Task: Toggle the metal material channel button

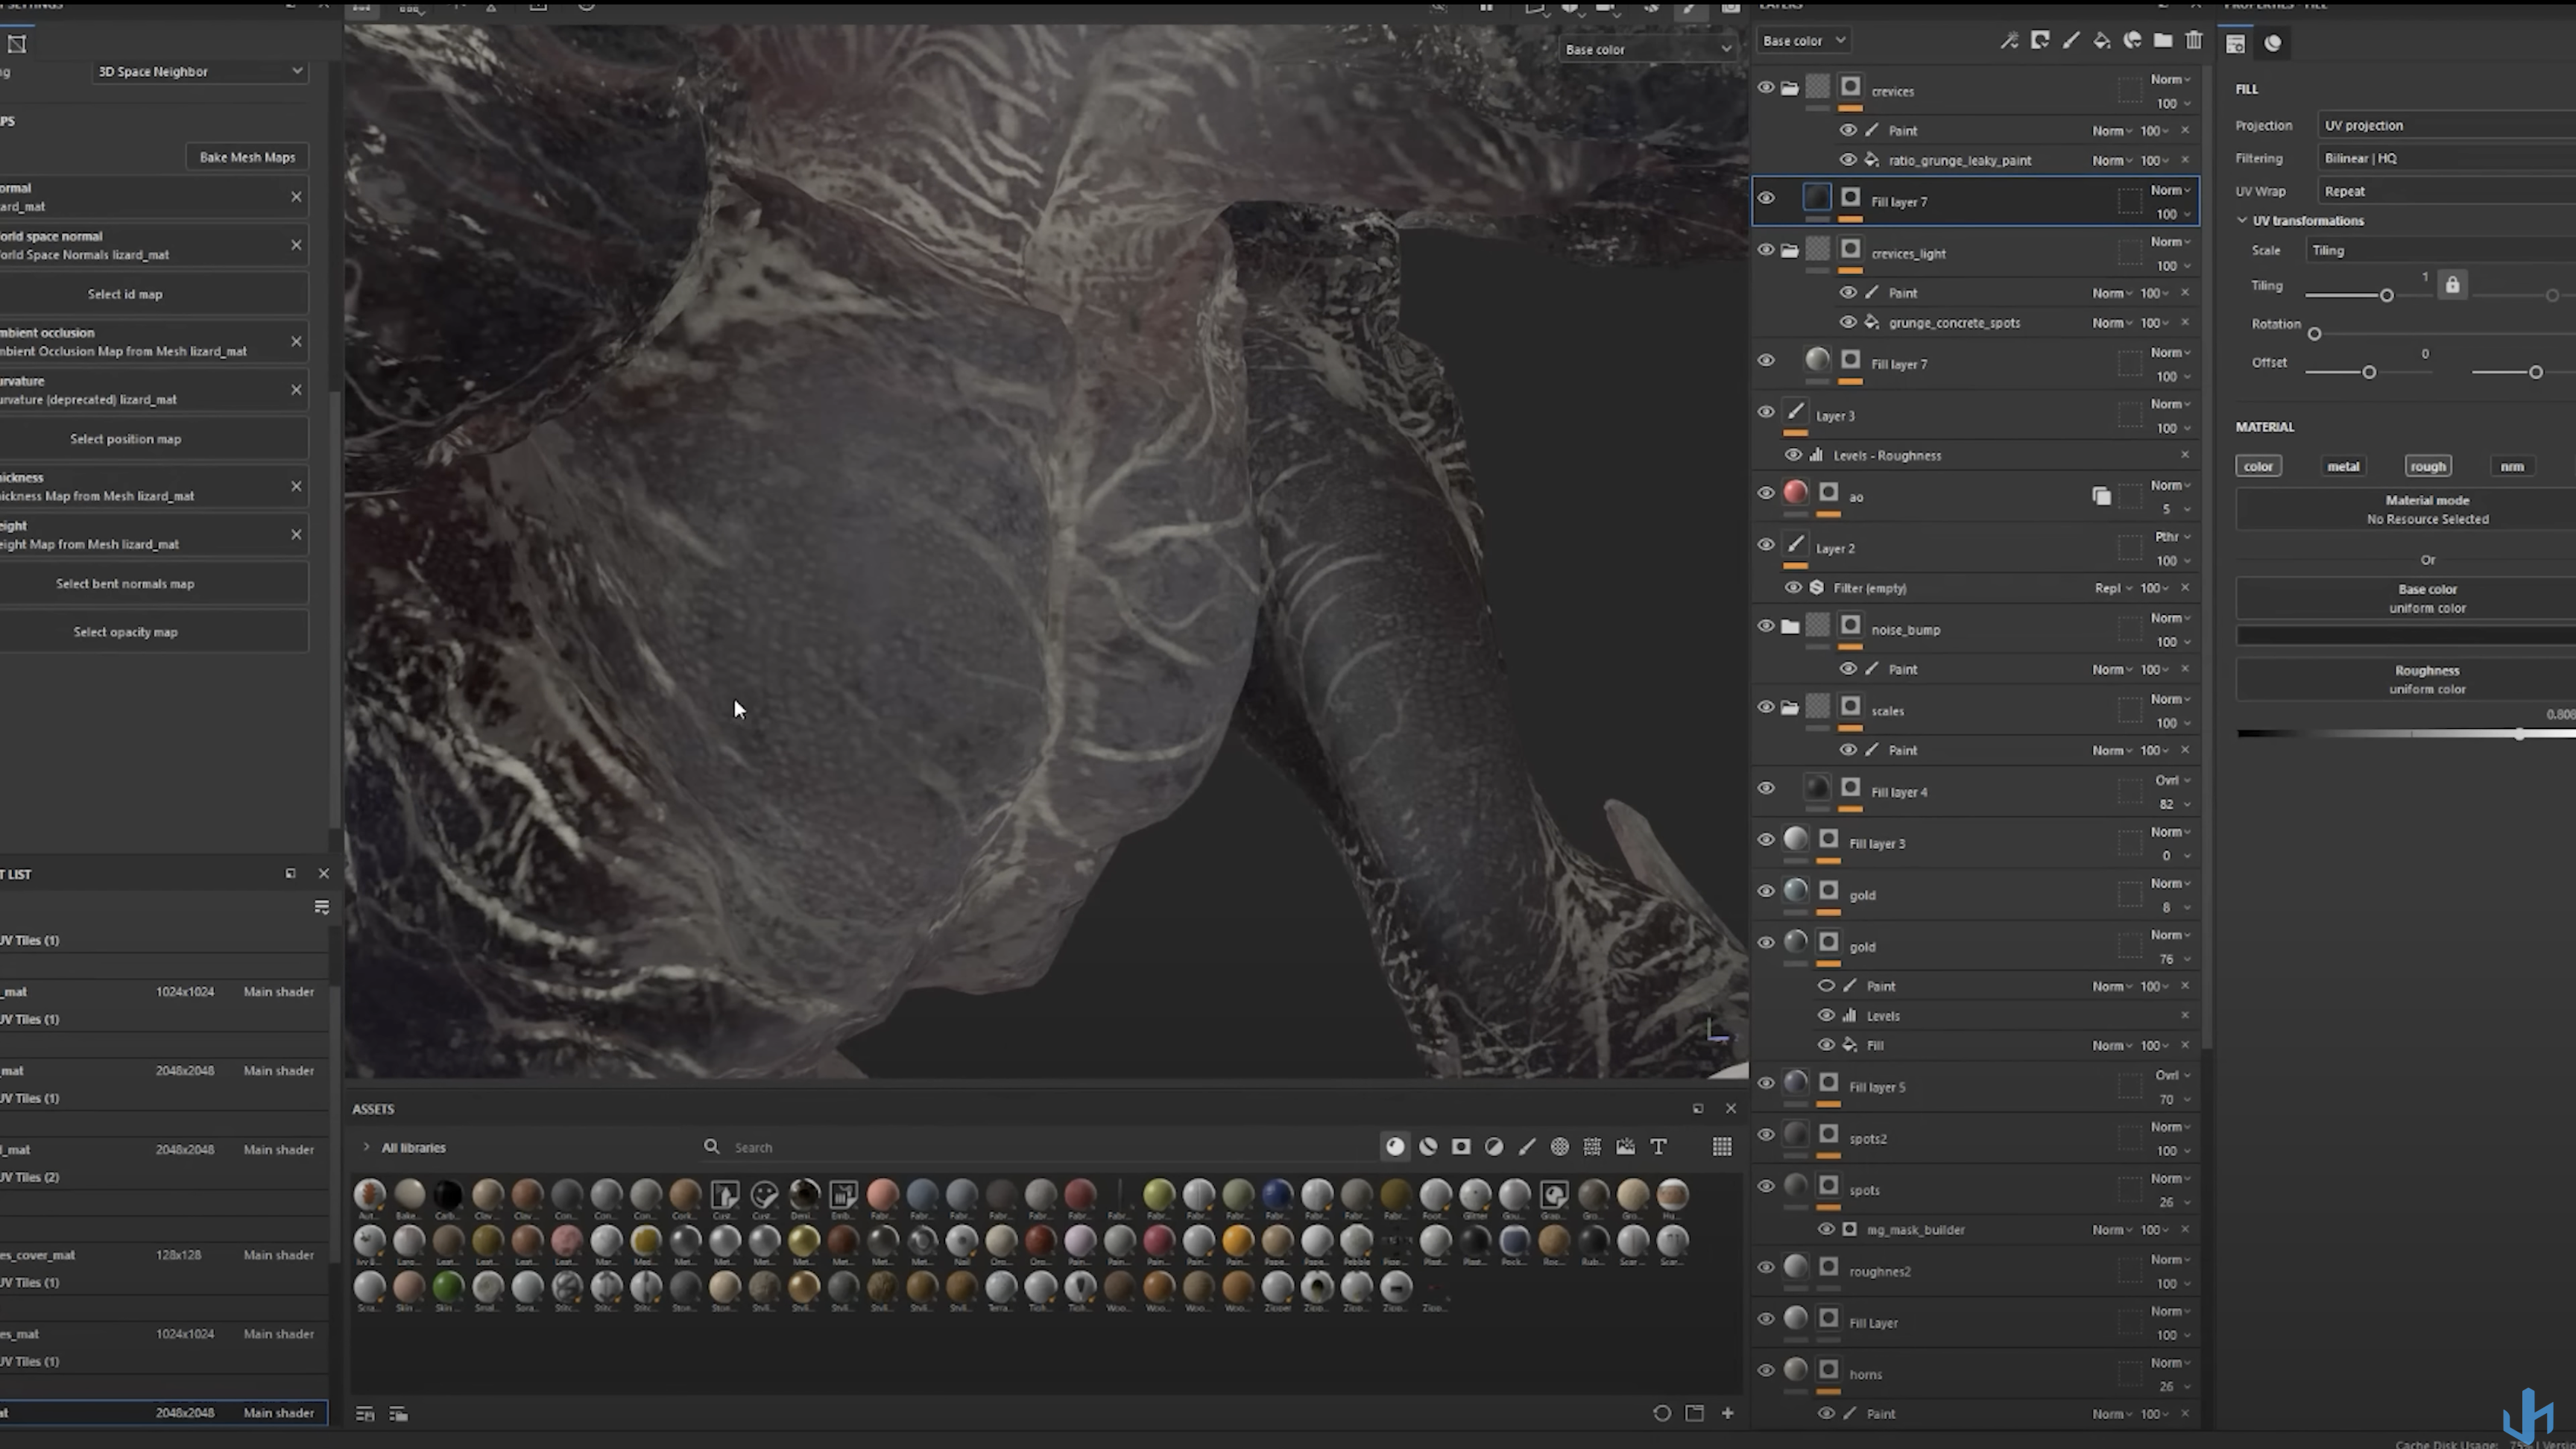Action: 2343,466
